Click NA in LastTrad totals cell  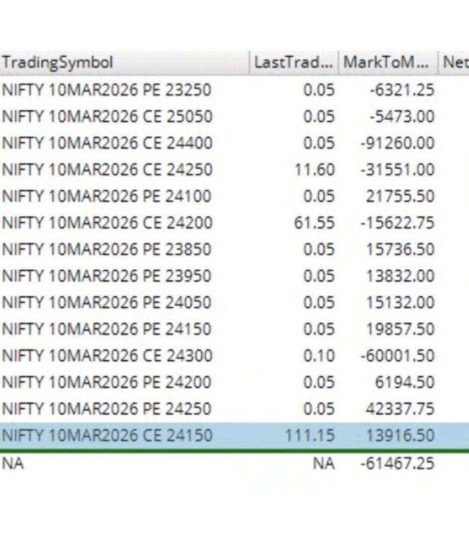[x=324, y=464]
